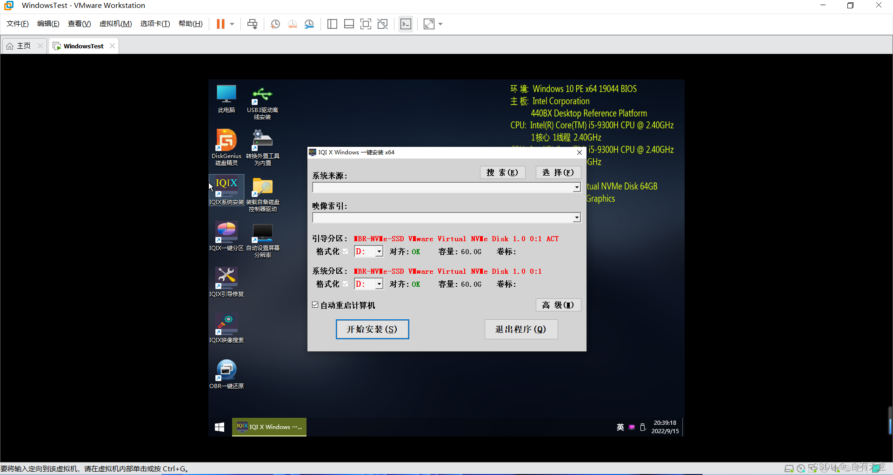Viewport: 893px width, 475px height.
Task: Open 转换外置工具为内置 icon
Action: [x=262, y=147]
